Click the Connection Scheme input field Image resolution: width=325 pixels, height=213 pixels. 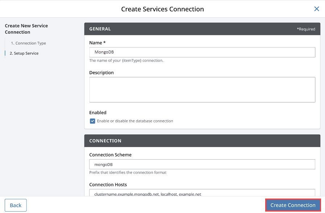202,165
